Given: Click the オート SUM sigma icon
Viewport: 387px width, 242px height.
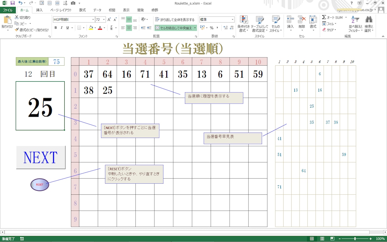Looking at the screenshot, I should (324, 17).
